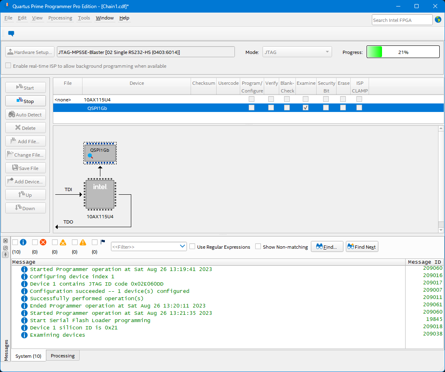Click the globe icon next to search box
The width and height of the screenshot is (445, 372).
pos(438,19)
